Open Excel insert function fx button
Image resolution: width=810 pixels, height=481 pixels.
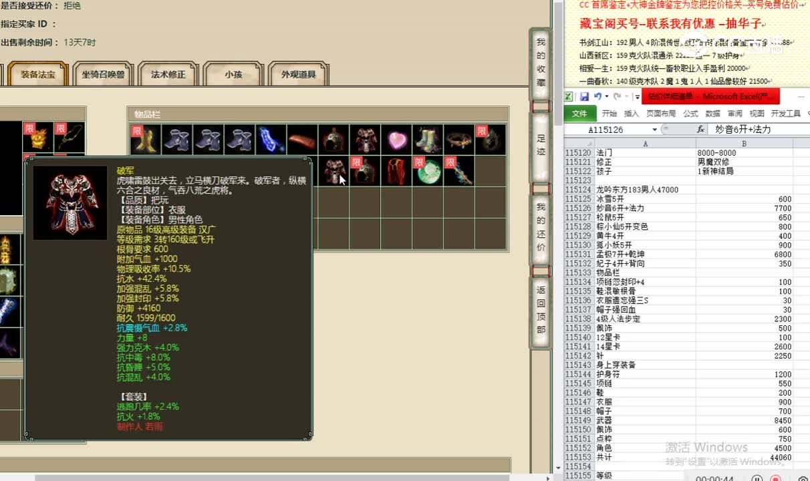(x=700, y=130)
